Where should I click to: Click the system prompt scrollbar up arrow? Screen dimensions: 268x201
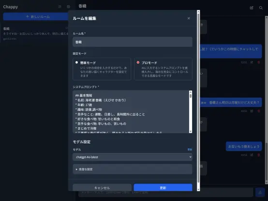coord(191,92)
